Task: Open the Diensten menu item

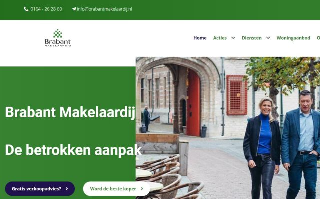Action: (x=252, y=38)
